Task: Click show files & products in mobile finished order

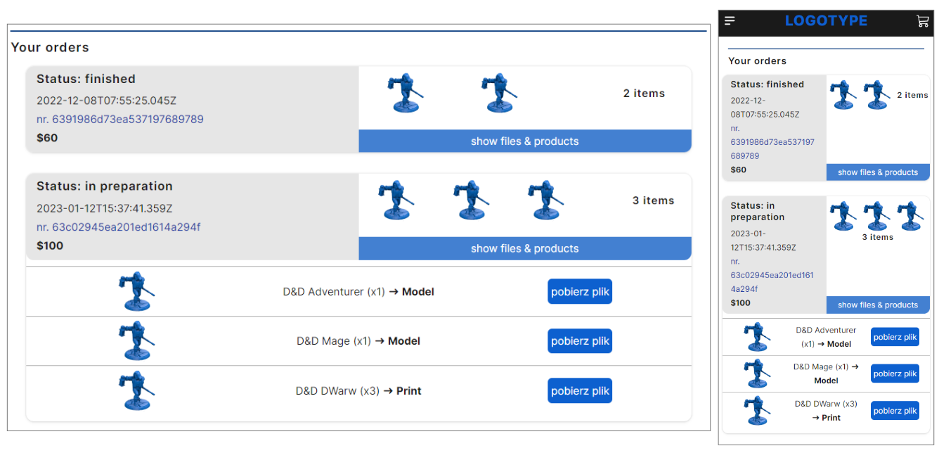Action: [878, 172]
